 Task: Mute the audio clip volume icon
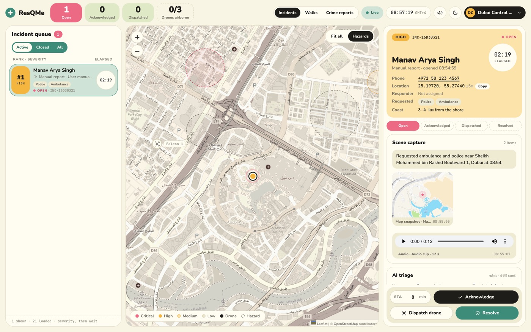pos(494,241)
